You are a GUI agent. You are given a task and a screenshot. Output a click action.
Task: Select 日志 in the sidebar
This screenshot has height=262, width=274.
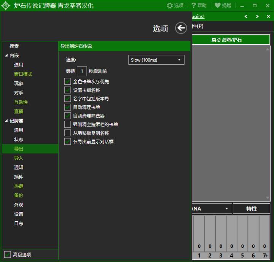click(x=19, y=223)
